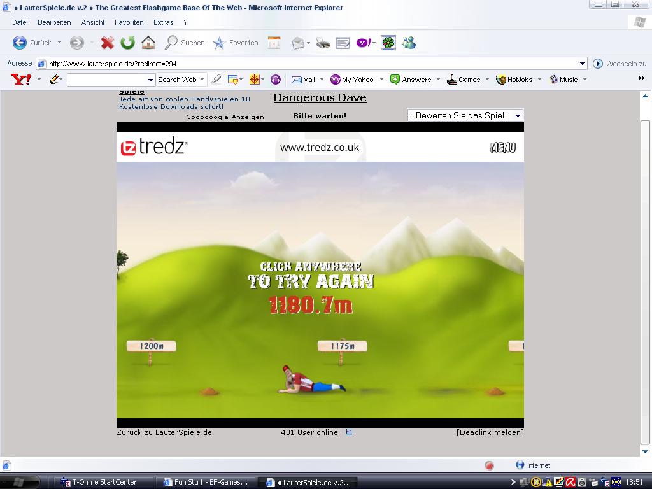652x489 pixels.
Task: Click the grey Forward arrow button
Action: coord(77,43)
